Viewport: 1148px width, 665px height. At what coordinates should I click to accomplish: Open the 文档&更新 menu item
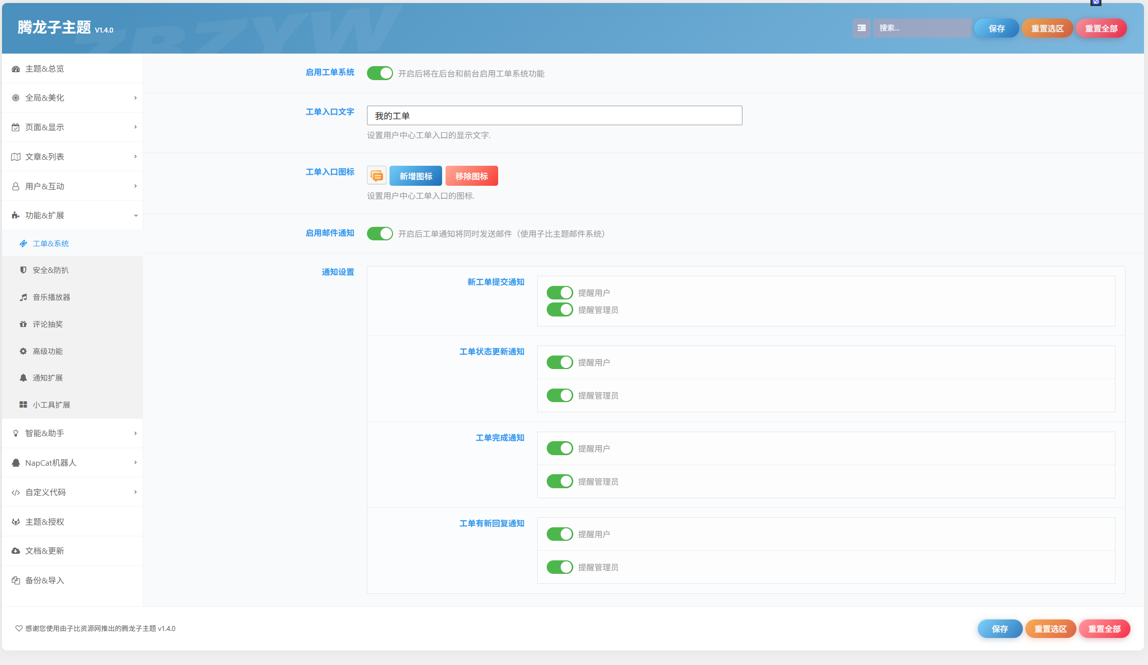(x=73, y=551)
